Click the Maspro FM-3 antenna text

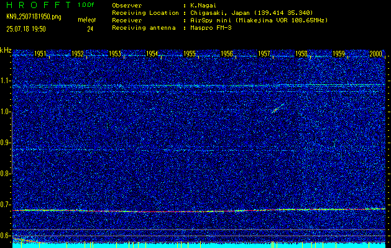pos(211,28)
